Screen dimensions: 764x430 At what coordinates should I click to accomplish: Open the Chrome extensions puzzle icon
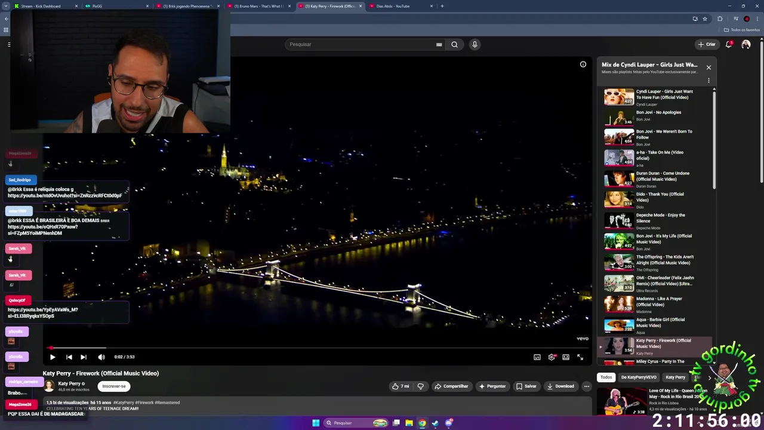pos(720,19)
